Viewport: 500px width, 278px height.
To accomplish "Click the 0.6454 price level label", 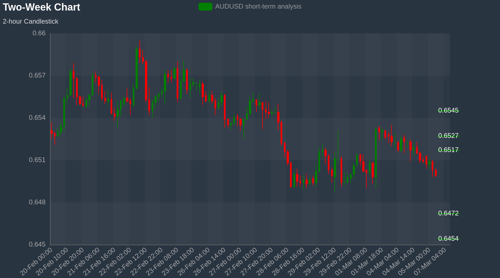I will point(448,239).
